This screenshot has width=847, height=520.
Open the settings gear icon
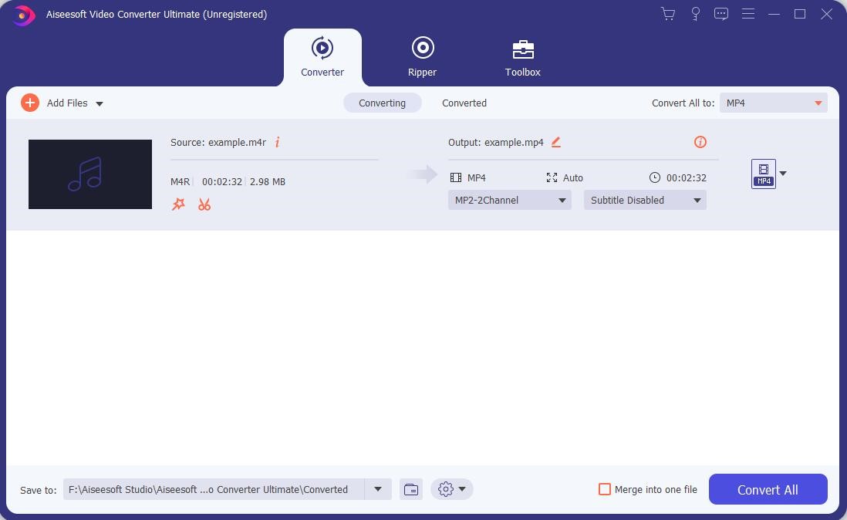[446, 489]
